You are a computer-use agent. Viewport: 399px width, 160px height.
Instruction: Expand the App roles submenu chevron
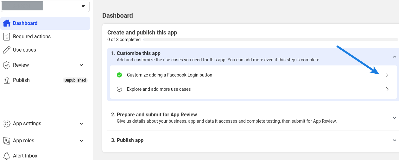point(81,141)
